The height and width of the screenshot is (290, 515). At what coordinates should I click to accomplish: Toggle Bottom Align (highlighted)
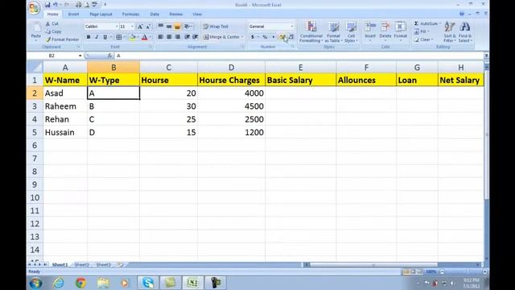177,27
